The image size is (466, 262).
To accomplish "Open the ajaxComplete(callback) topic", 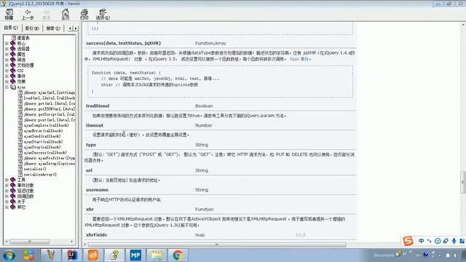I will tap(46, 125).
